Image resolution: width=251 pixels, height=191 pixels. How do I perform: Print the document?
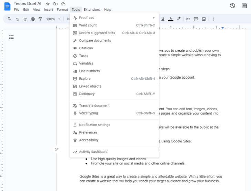pyautogui.click(x=33, y=19)
